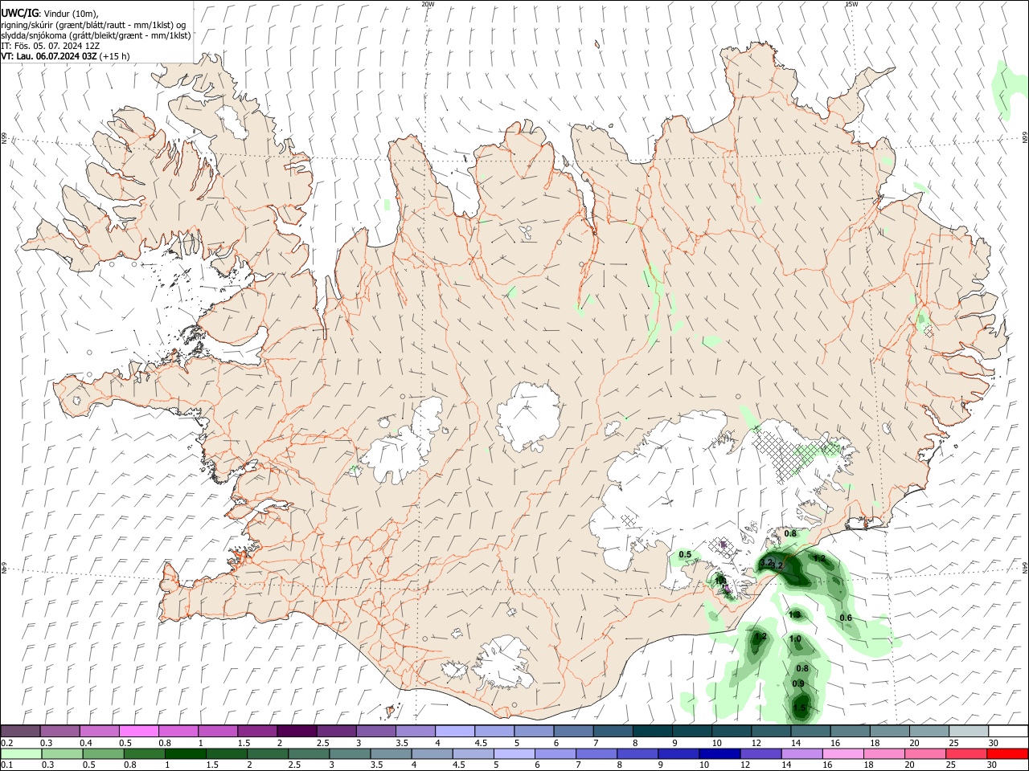Click the '0.2' label on the snow scale

(6, 743)
